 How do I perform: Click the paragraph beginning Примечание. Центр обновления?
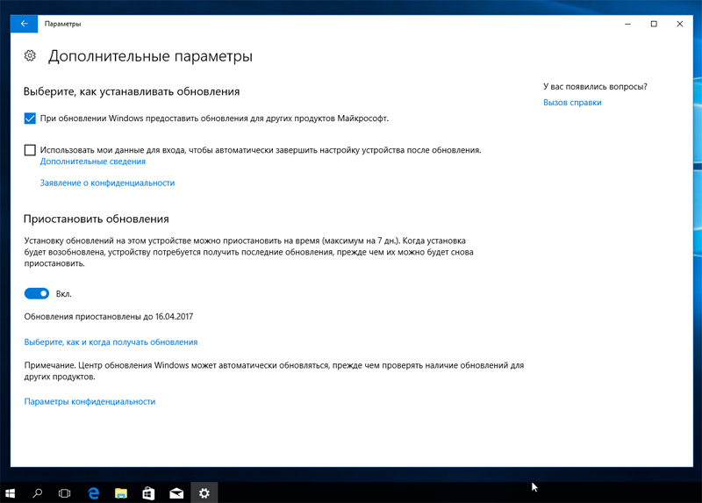(274, 370)
